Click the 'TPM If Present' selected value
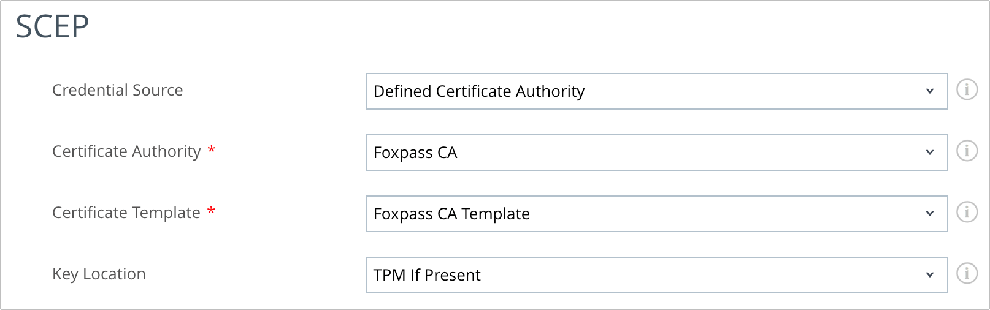The height and width of the screenshot is (310, 990). click(x=427, y=275)
